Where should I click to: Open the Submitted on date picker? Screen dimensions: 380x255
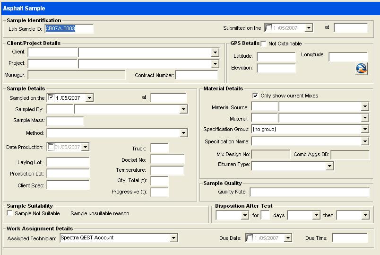pos(309,28)
